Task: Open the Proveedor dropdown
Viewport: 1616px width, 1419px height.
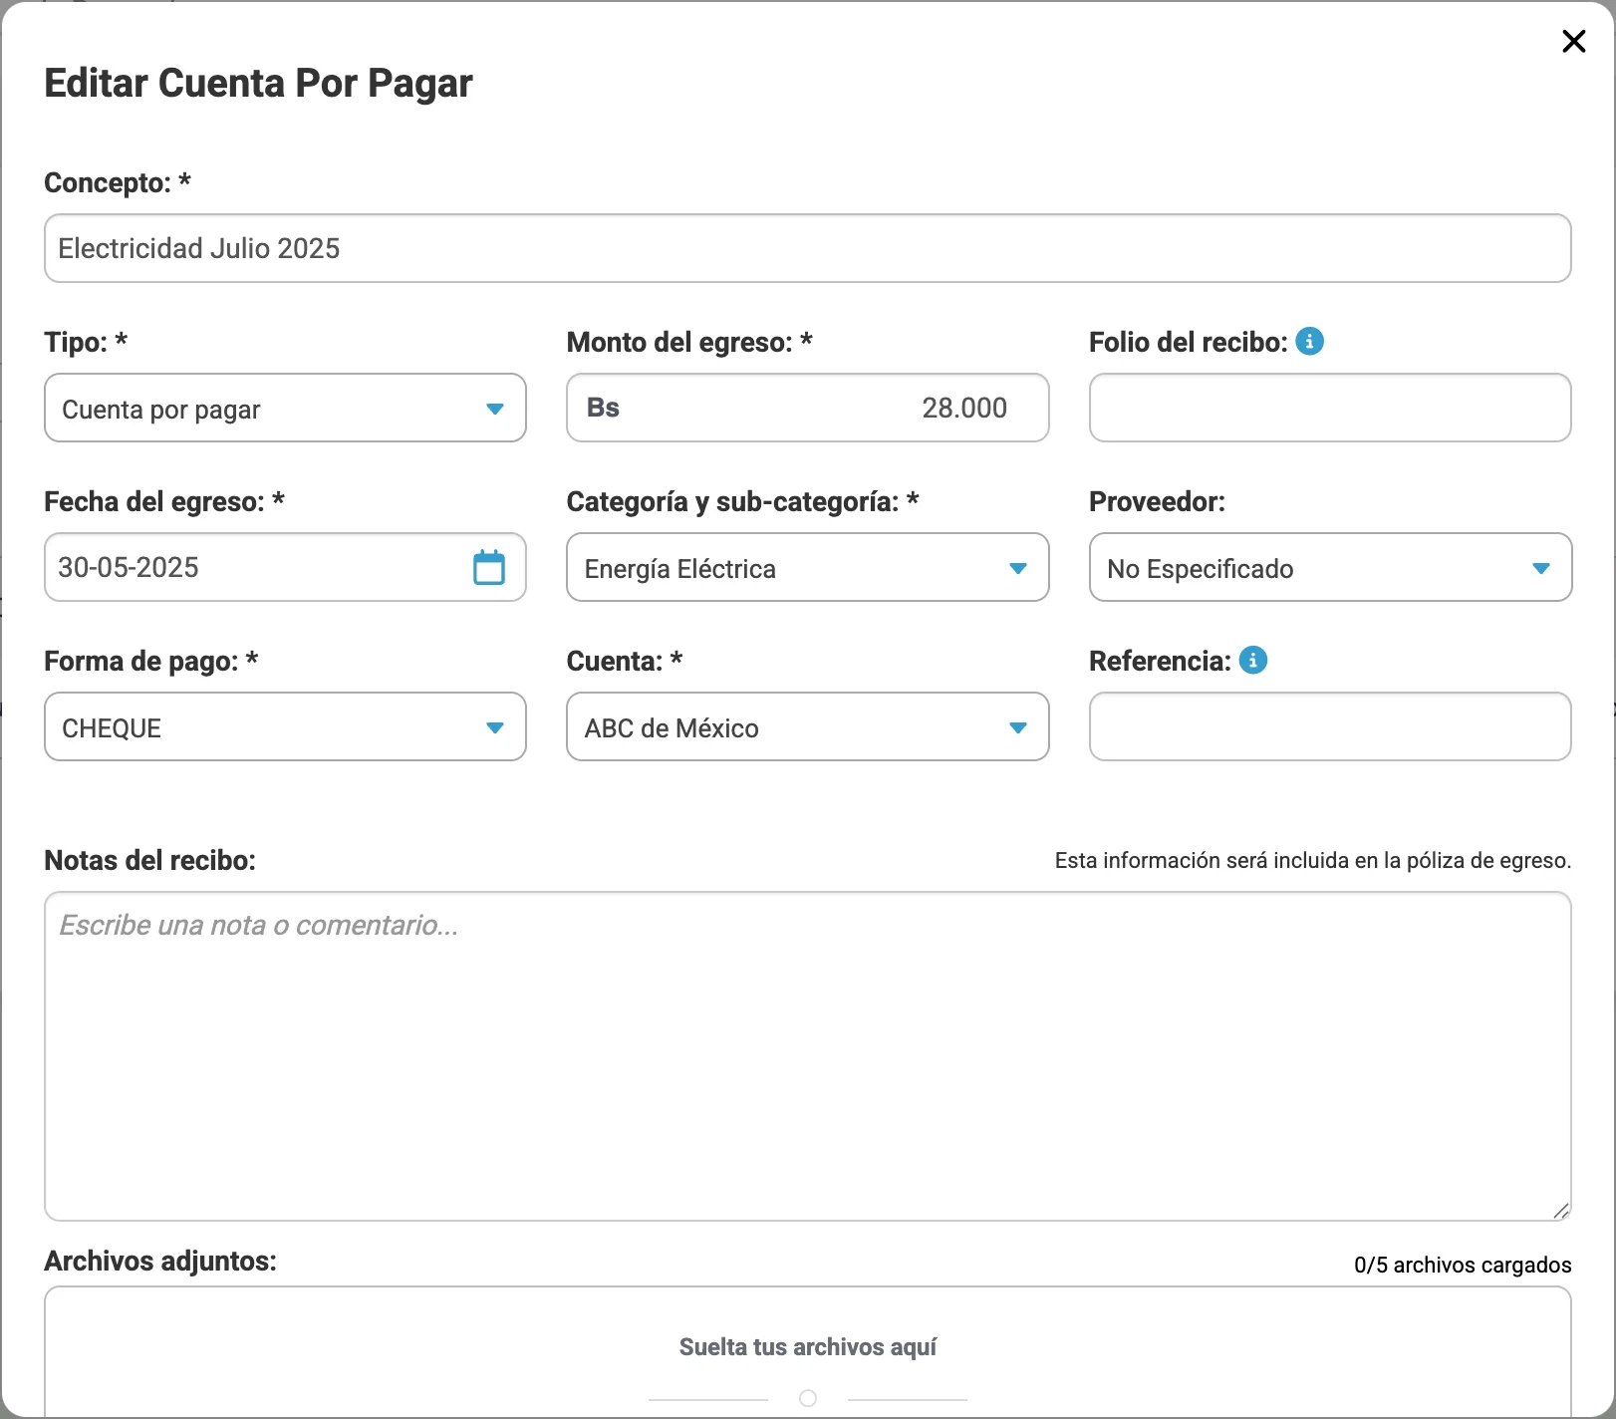Action: click(1330, 567)
